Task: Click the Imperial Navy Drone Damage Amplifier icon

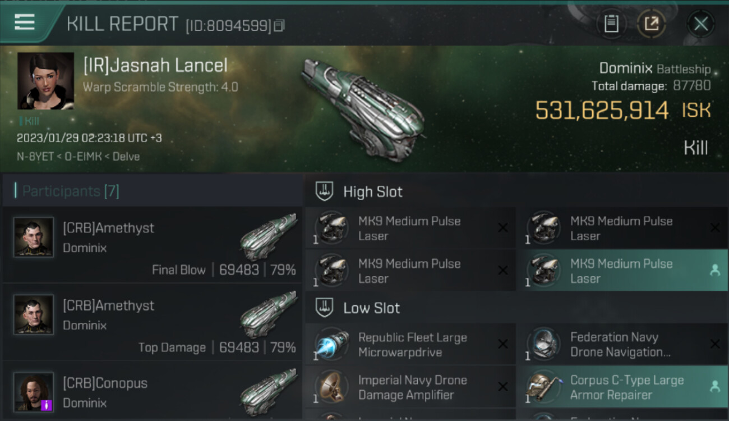Action: point(331,387)
